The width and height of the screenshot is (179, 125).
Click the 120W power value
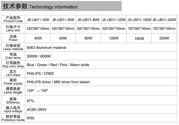click(114, 38)
